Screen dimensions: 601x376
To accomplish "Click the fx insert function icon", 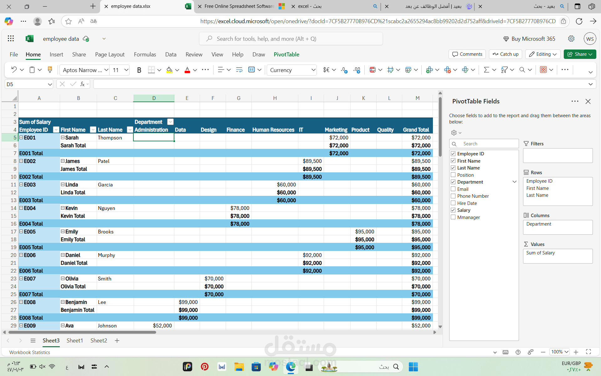I will pos(82,84).
